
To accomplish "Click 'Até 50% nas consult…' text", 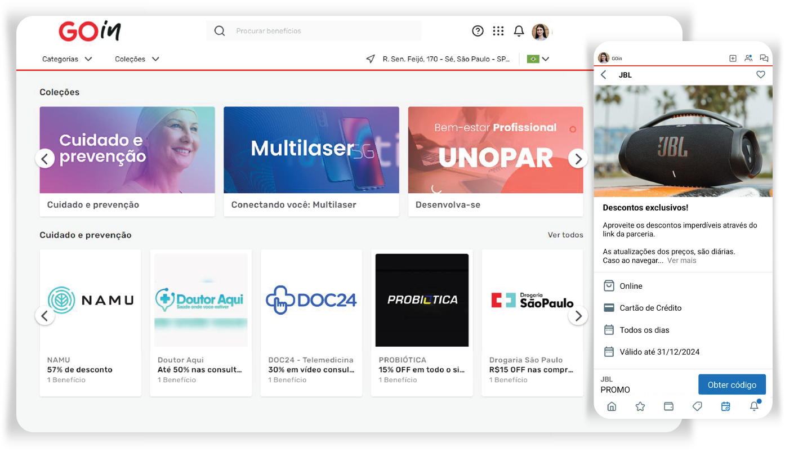I will pyautogui.click(x=200, y=370).
